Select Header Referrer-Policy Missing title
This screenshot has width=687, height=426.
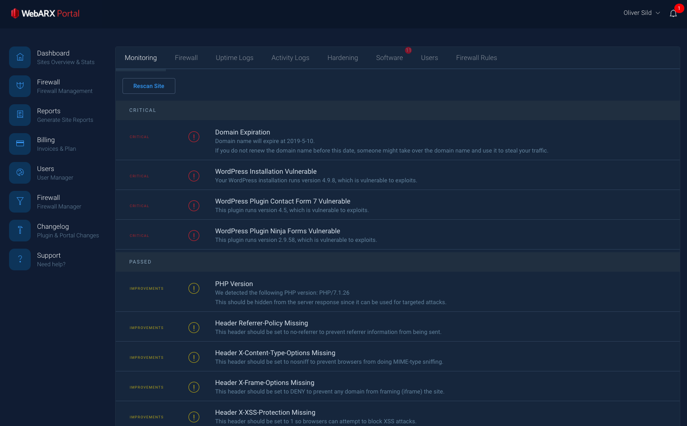point(261,323)
